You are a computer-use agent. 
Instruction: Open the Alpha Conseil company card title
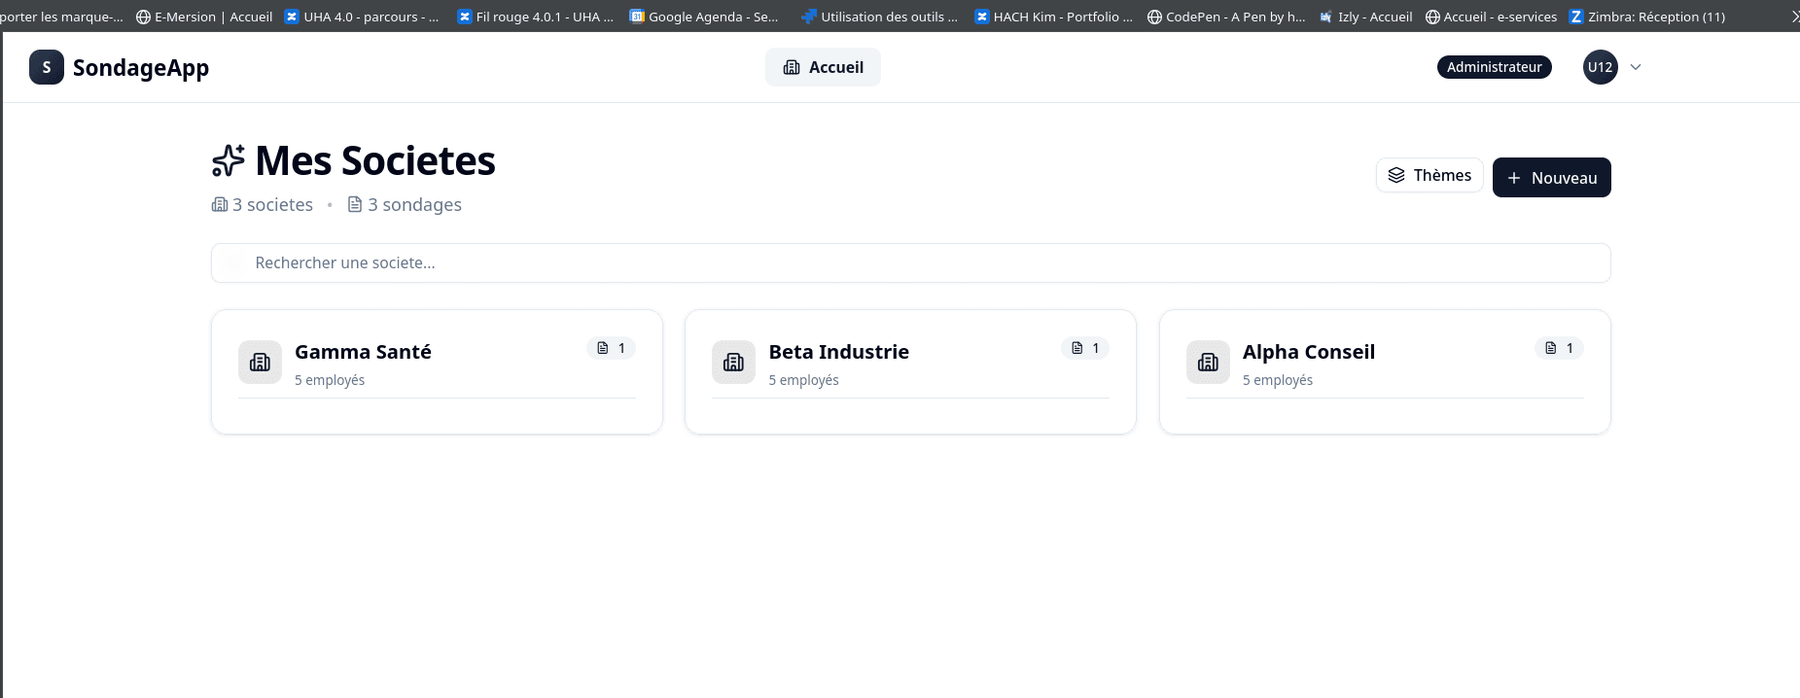(x=1308, y=352)
